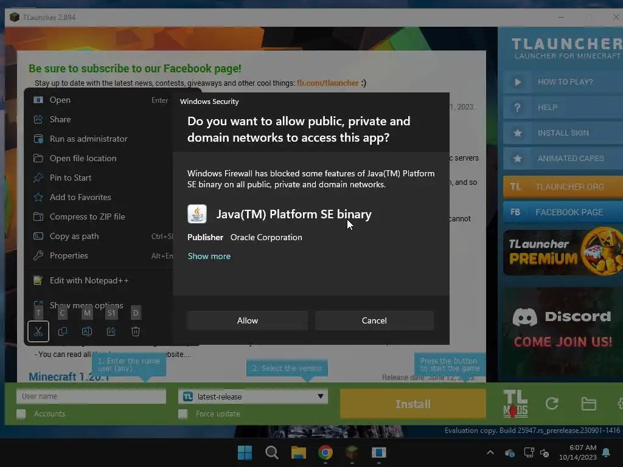
Task: Click the muted volume tray icon
Action: [545, 452]
